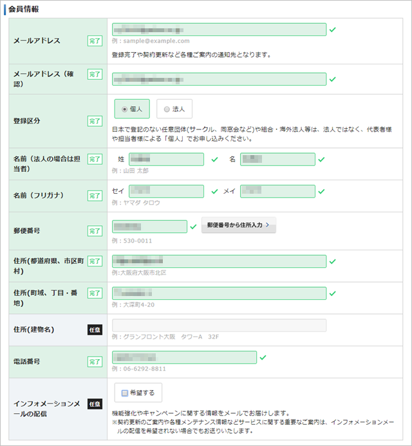Click the checkmark next to 郵便番号 field
The image size is (412, 446).
click(x=193, y=227)
